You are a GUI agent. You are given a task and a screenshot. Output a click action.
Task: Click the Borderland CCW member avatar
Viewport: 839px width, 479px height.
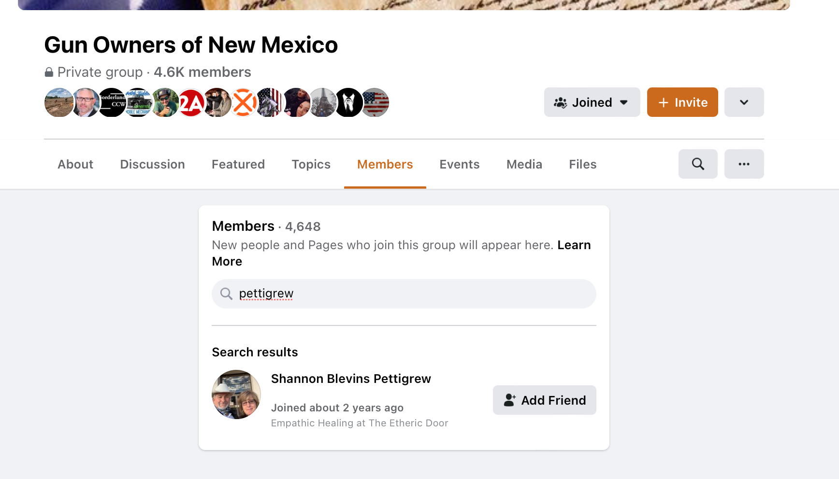113,102
